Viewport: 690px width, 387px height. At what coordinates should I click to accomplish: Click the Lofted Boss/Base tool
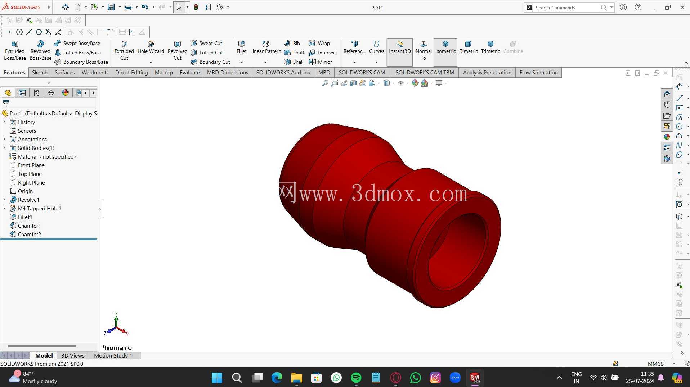coord(77,53)
